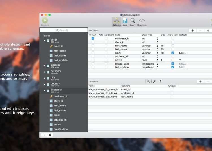This screenshot has height=151, width=212.
Task: Click the key icon in Indexes header
Action: tap(155, 81)
